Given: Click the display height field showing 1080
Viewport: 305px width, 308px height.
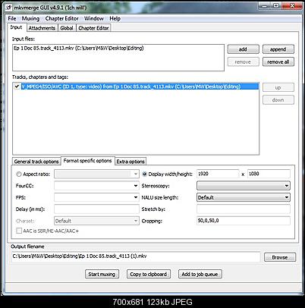Looking at the screenshot, I should click(x=269, y=174).
